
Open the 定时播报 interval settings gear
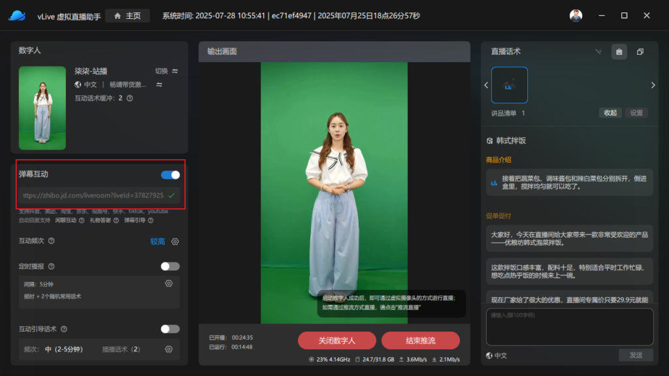pyautogui.click(x=169, y=283)
